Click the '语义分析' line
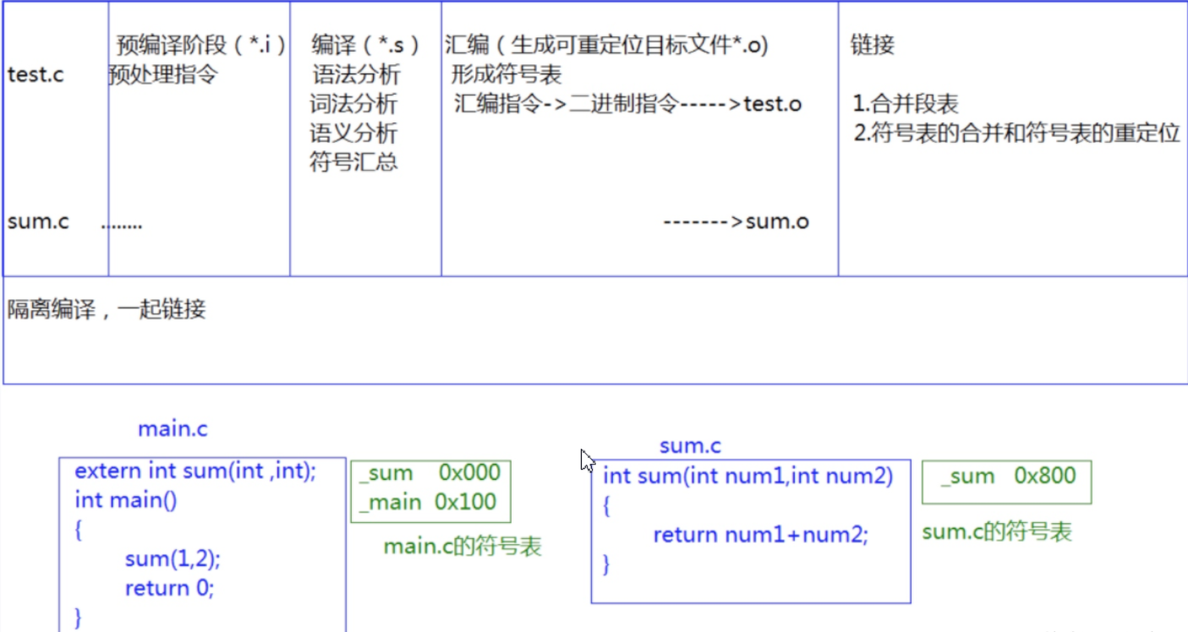Screen dimensions: 1188x632 tap(353, 133)
